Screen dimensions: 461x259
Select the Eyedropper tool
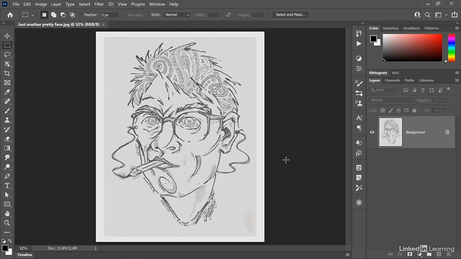coord(7,92)
